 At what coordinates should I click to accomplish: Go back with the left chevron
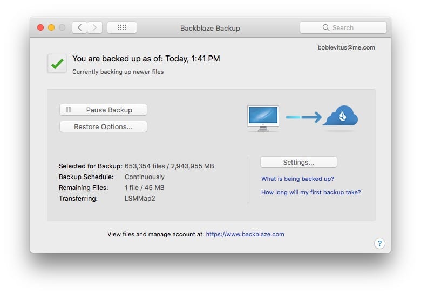click(x=79, y=27)
